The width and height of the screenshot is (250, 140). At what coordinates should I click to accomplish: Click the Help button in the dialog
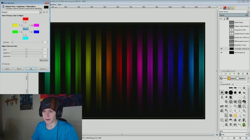tap(7, 69)
